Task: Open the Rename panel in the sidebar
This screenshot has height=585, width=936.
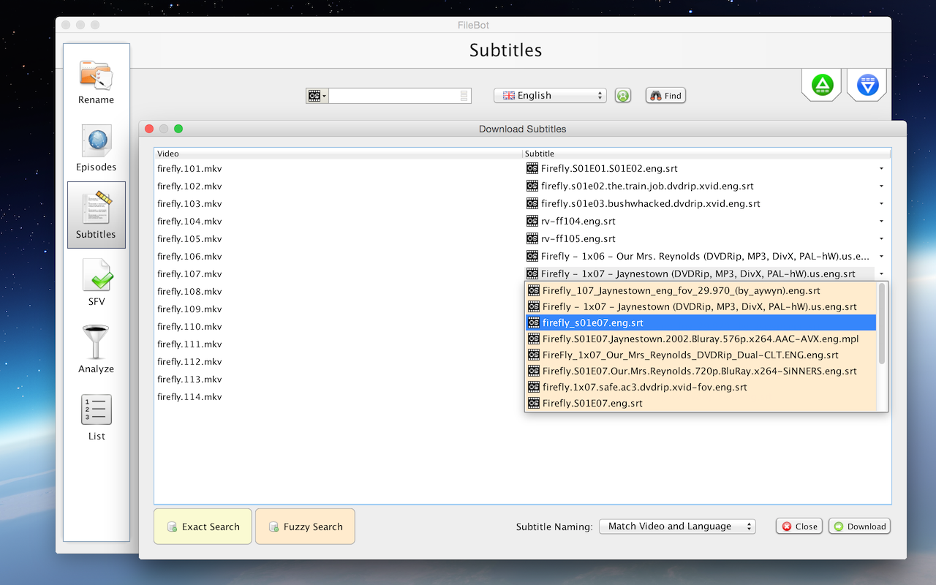Action: tap(97, 81)
